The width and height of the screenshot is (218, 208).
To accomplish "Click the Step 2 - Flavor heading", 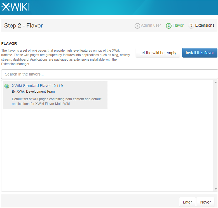I will pyautogui.click(x=24, y=26).
